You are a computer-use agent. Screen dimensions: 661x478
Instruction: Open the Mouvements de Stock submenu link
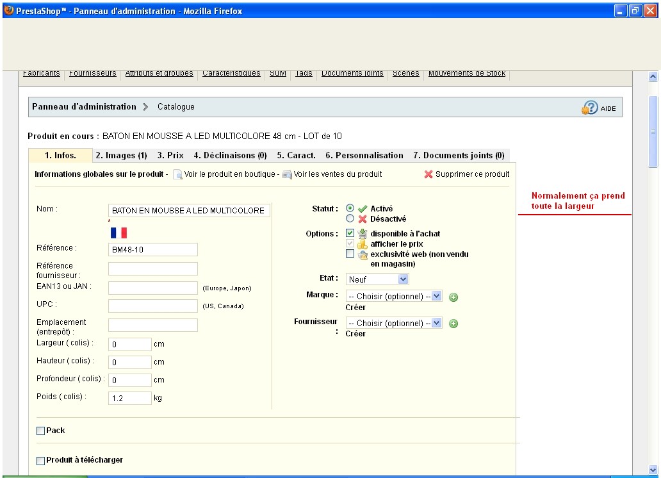coord(467,74)
